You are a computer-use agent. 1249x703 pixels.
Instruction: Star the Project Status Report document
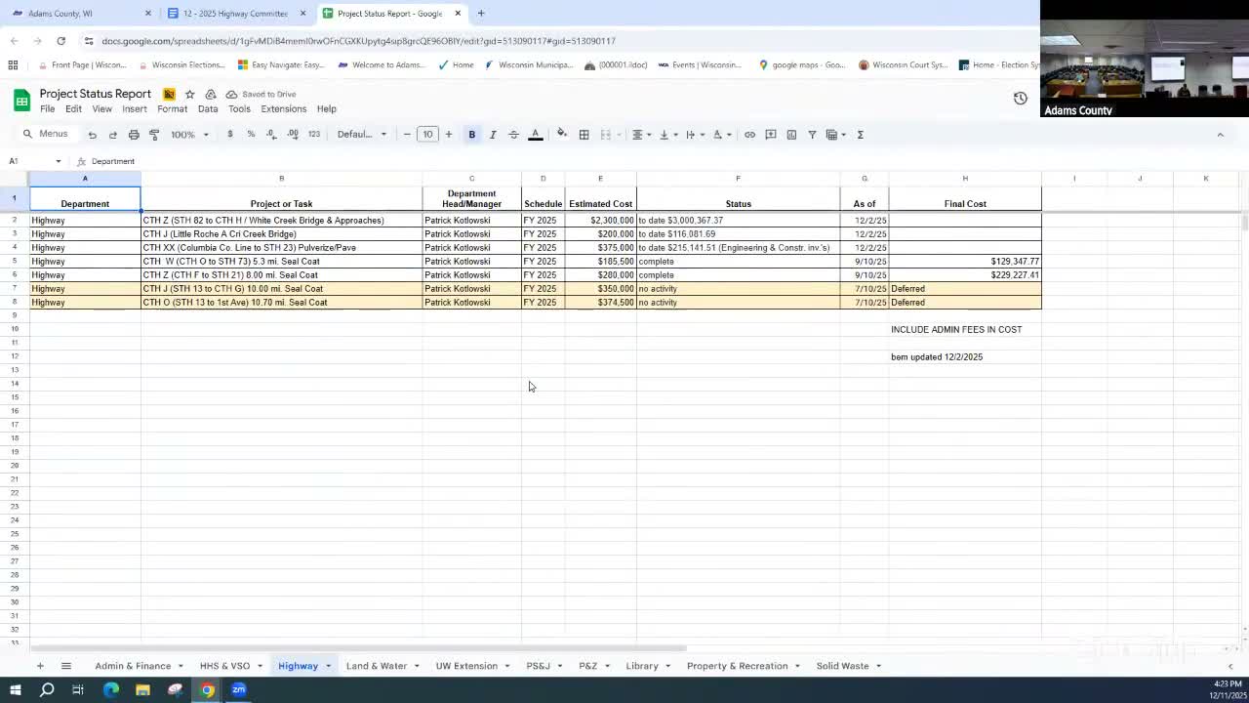(189, 94)
